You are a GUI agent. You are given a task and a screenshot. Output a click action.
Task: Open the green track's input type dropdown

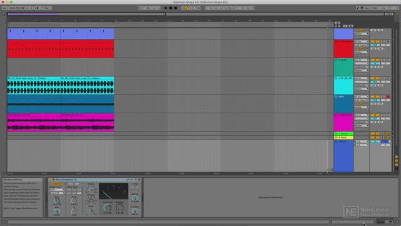pyautogui.click(x=362, y=60)
